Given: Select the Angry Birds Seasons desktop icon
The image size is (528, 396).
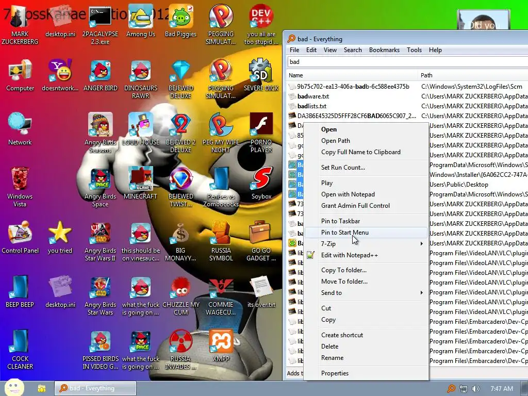Looking at the screenshot, I should (101, 134).
